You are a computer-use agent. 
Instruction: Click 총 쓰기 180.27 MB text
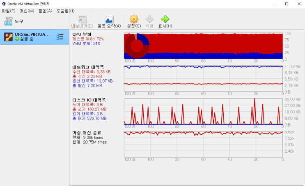pos(89,109)
